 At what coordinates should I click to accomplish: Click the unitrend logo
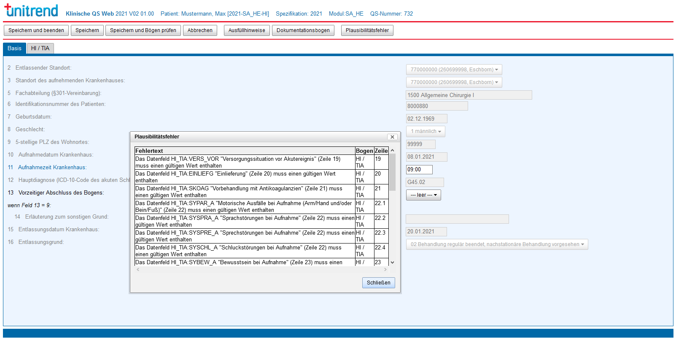point(31,10)
